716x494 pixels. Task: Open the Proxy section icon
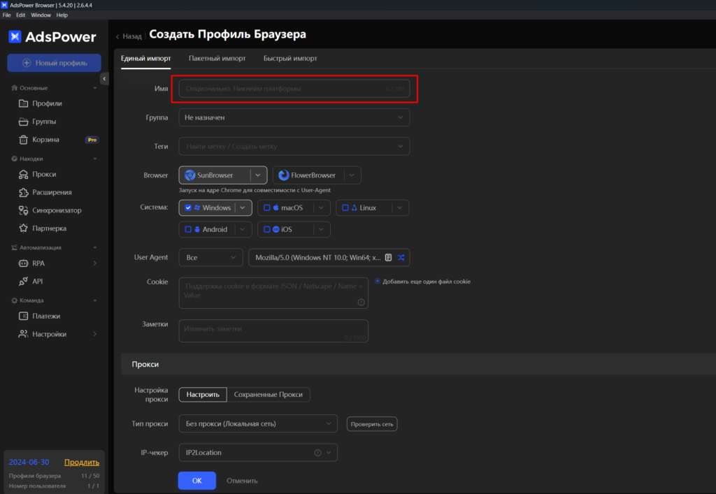coord(23,174)
